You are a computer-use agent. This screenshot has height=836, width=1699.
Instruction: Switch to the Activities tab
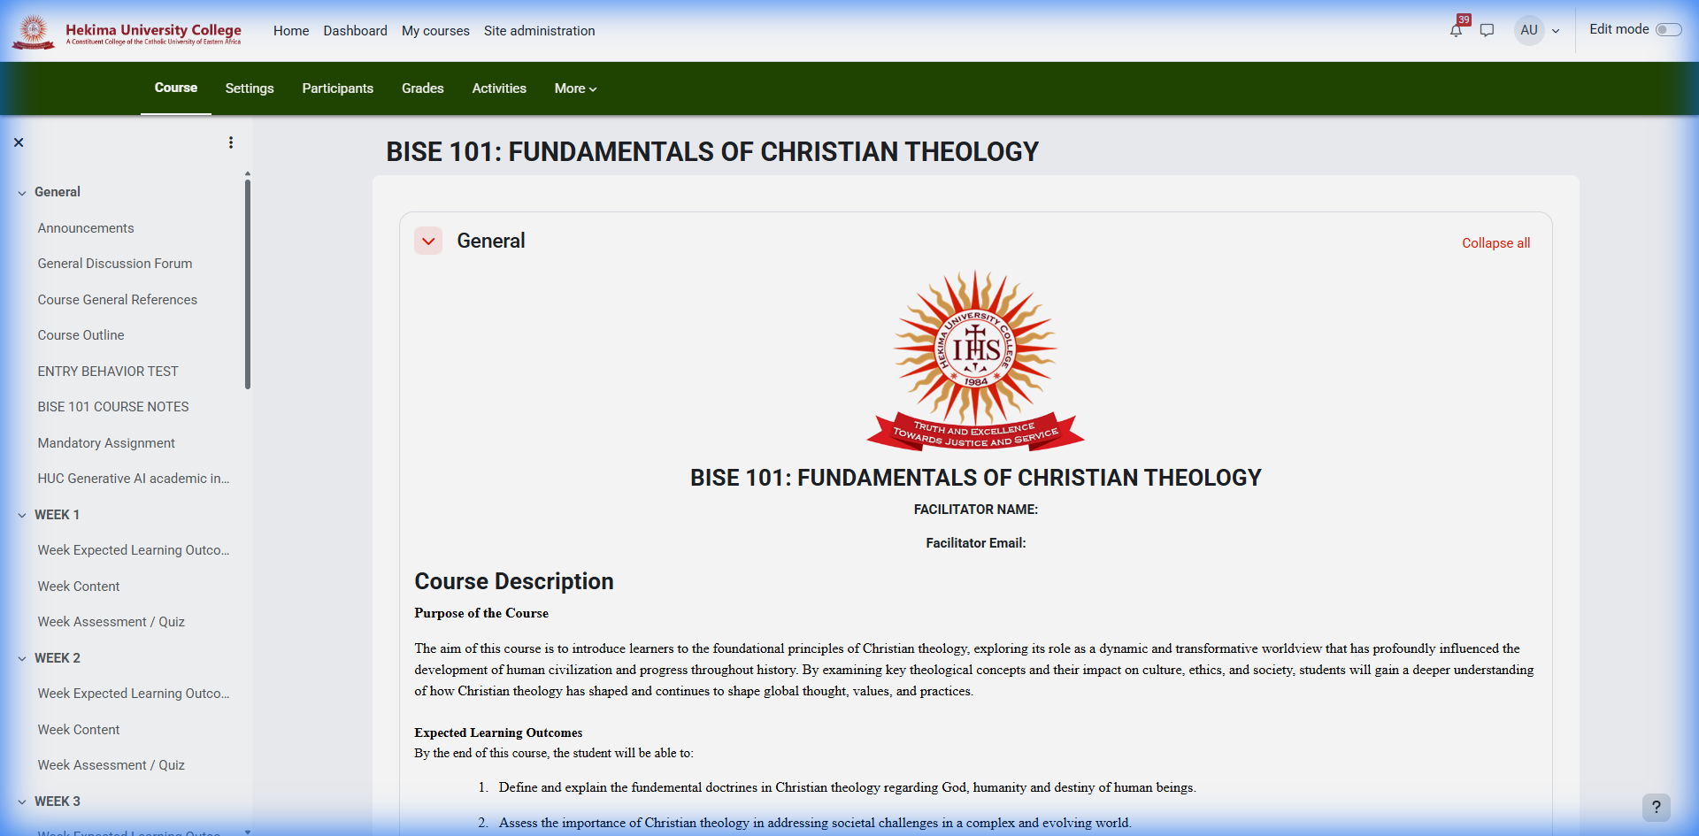pyautogui.click(x=499, y=88)
